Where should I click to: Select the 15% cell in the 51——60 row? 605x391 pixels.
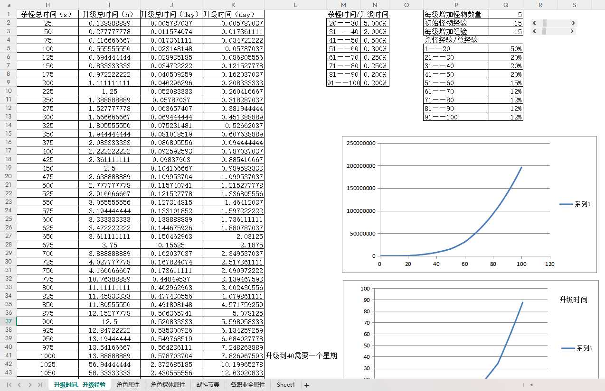pyautogui.click(x=506, y=82)
